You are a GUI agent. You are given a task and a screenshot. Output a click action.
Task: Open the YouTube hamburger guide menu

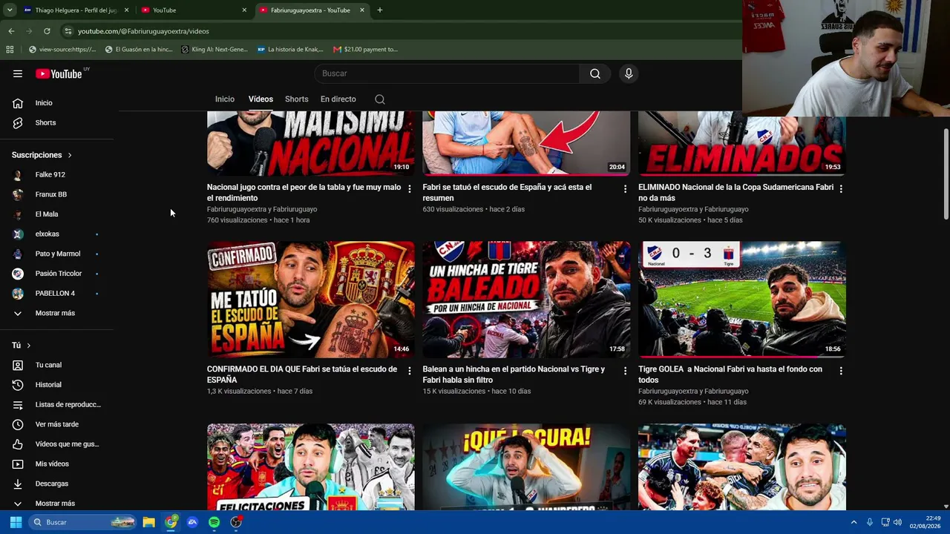point(18,73)
